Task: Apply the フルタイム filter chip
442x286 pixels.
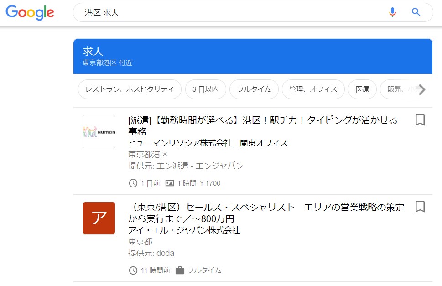Action: point(254,89)
